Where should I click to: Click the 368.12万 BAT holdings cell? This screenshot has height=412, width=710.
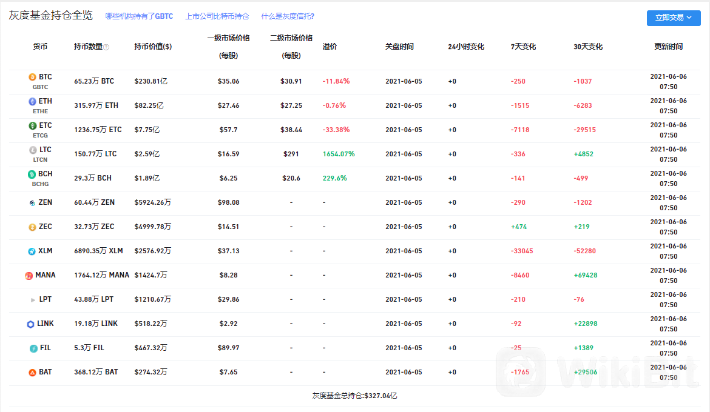(x=96, y=372)
